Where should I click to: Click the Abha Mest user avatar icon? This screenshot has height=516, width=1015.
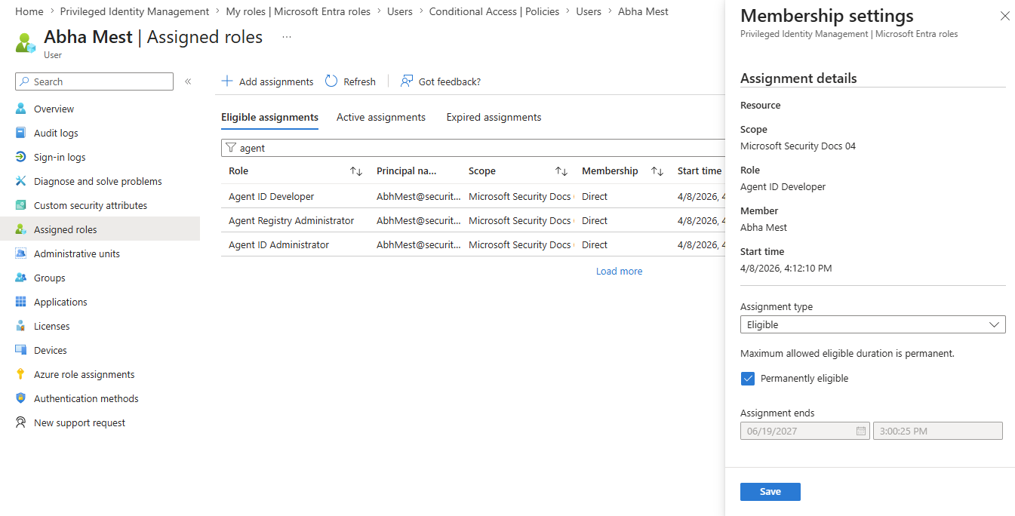26,42
